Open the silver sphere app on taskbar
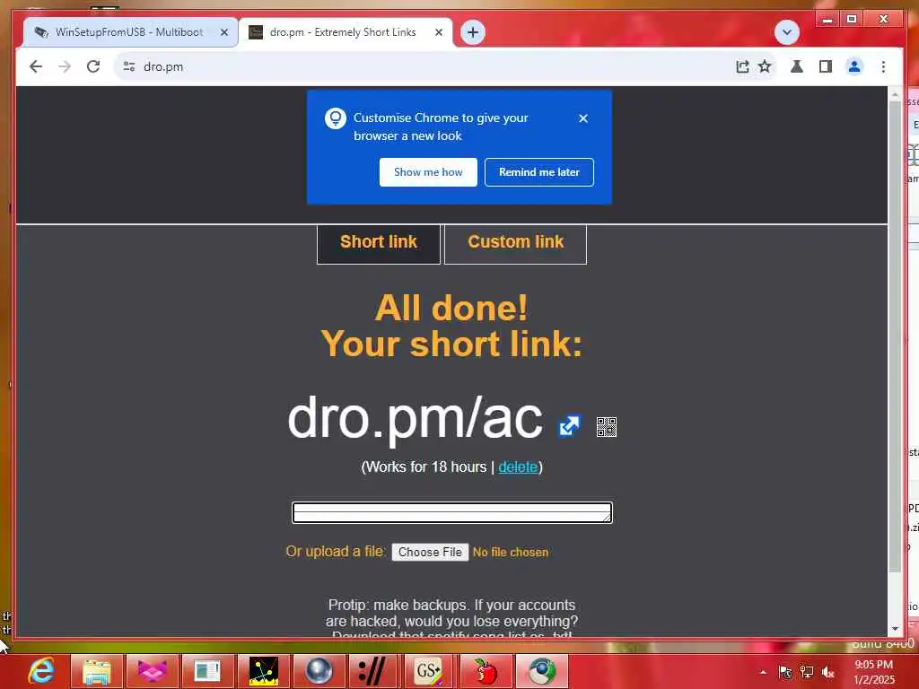 (319, 671)
